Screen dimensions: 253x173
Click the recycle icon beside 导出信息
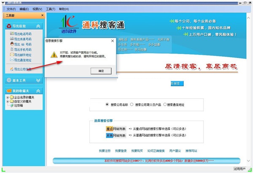(9, 26)
